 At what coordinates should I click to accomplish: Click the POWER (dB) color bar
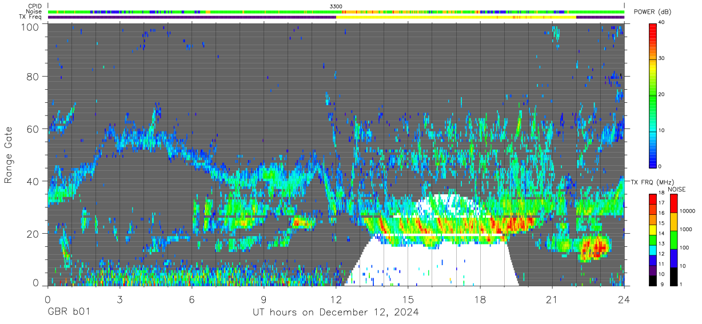(x=653, y=95)
